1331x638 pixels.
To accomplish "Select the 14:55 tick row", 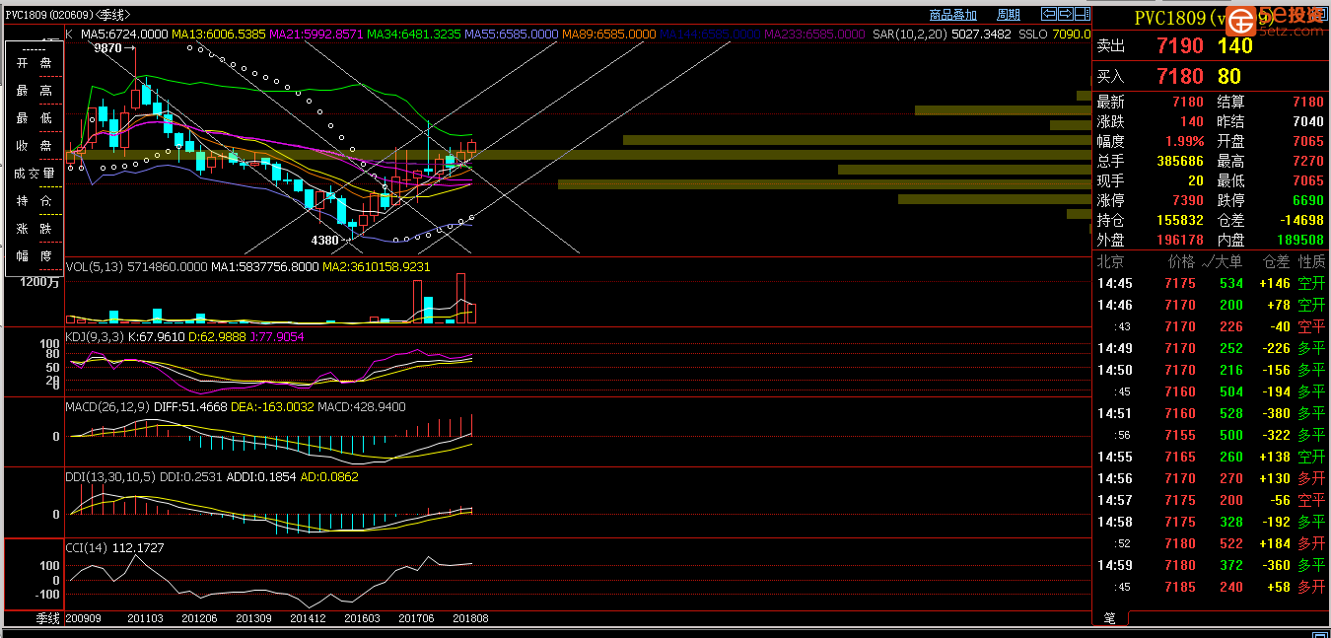I will 1212,457.
